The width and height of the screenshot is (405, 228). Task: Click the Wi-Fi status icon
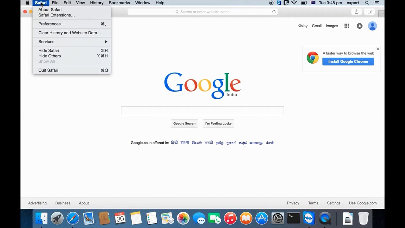pos(294,3)
